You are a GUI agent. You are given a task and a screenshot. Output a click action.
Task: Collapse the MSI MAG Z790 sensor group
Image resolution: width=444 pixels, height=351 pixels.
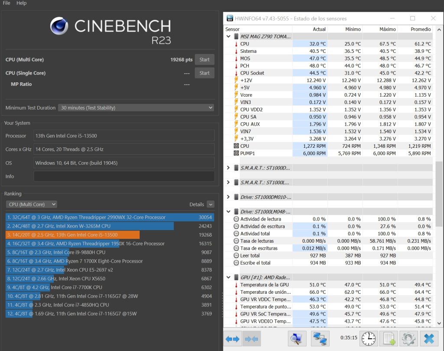click(x=228, y=36)
